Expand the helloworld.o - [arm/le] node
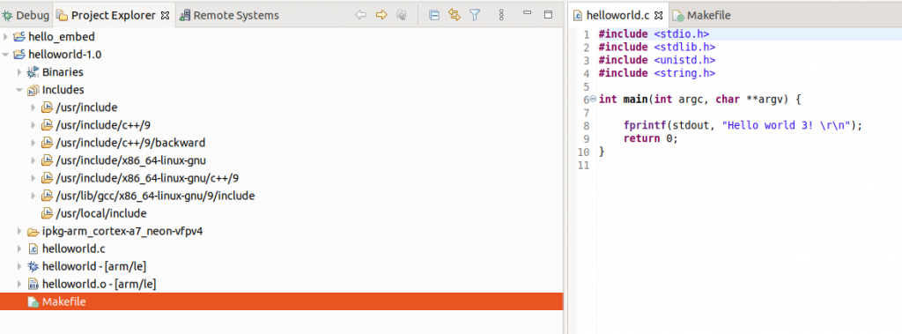This screenshot has width=902, height=334. (x=19, y=284)
